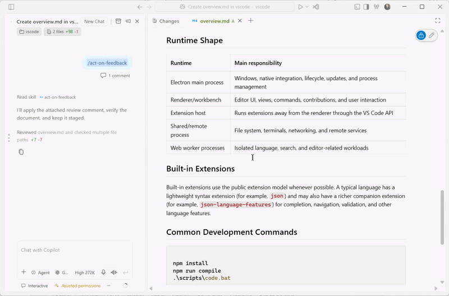
Task: Switch to the Changes tab
Action: coord(166,21)
